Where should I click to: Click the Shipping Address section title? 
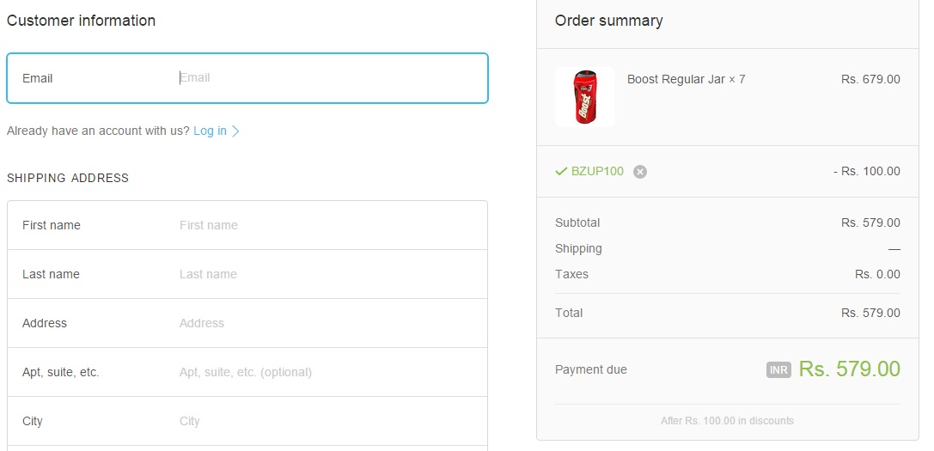click(x=68, y=178)
